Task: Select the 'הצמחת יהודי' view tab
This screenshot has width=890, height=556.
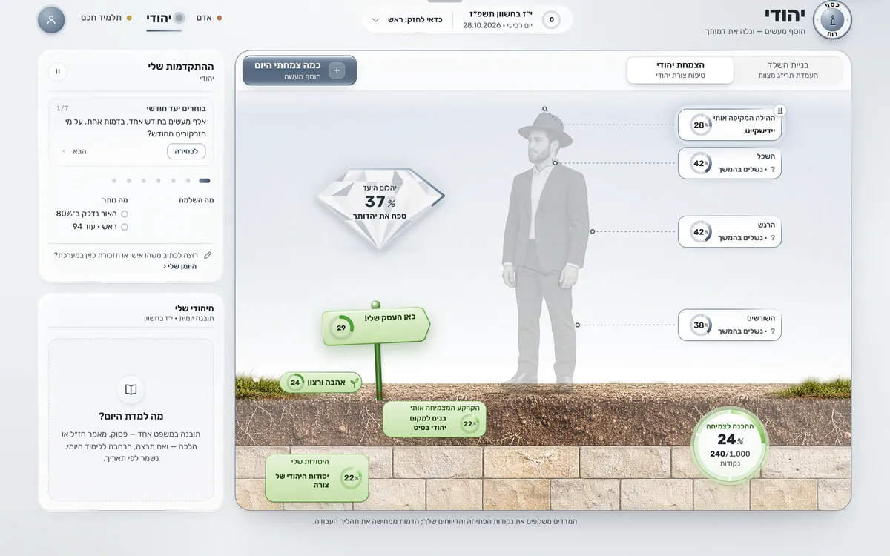Action: pos(680,70)
